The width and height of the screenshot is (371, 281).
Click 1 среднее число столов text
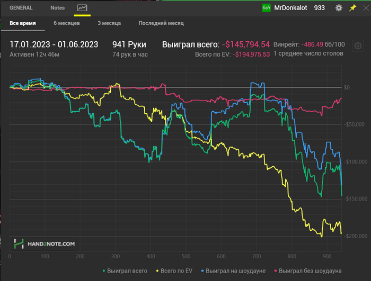(x=308, y=53)
